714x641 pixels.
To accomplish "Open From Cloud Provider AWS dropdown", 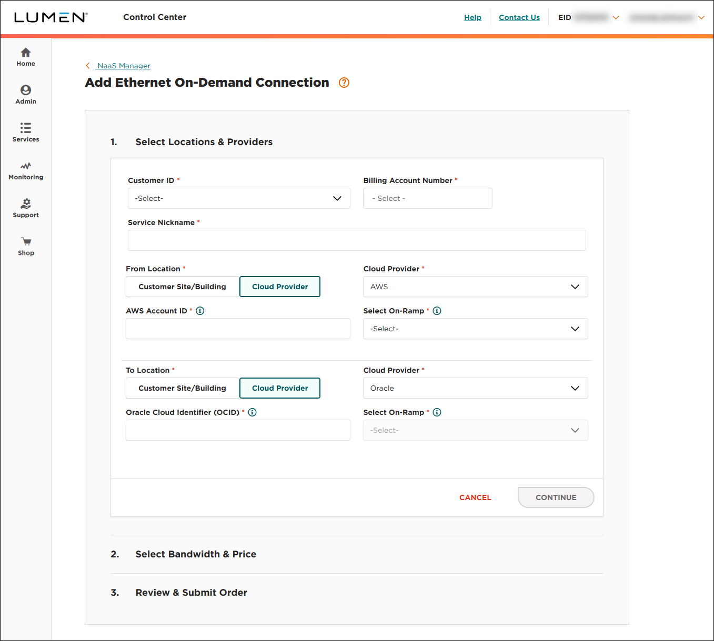I will tap(476, 287).
